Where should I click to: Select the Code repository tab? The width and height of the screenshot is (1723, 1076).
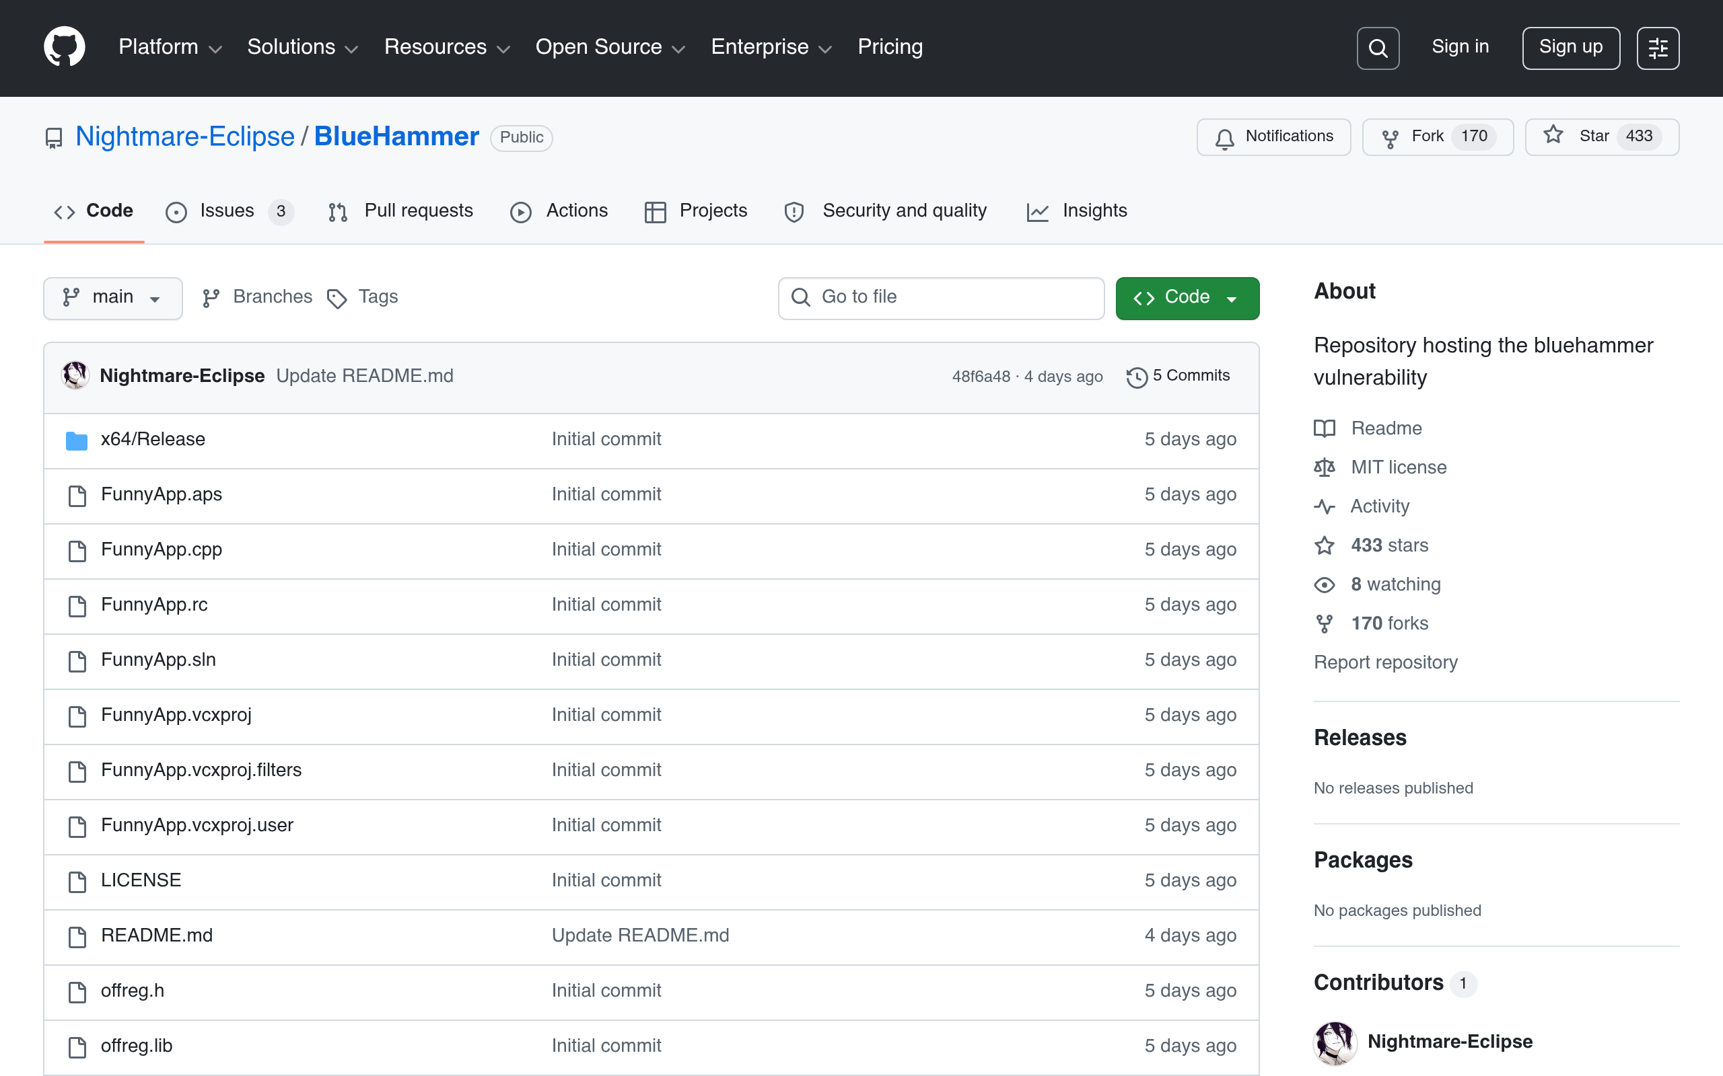coord(94,211)
